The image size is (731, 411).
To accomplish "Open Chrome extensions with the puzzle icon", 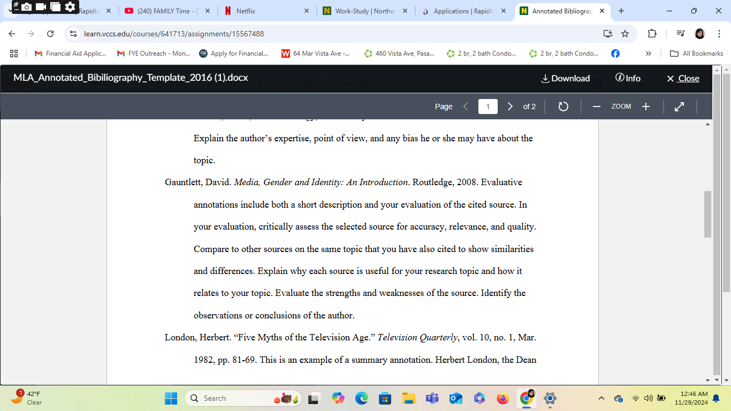I will 652,33.
